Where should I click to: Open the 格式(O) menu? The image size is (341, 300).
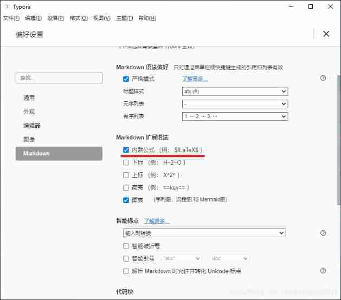click(79, 18)
